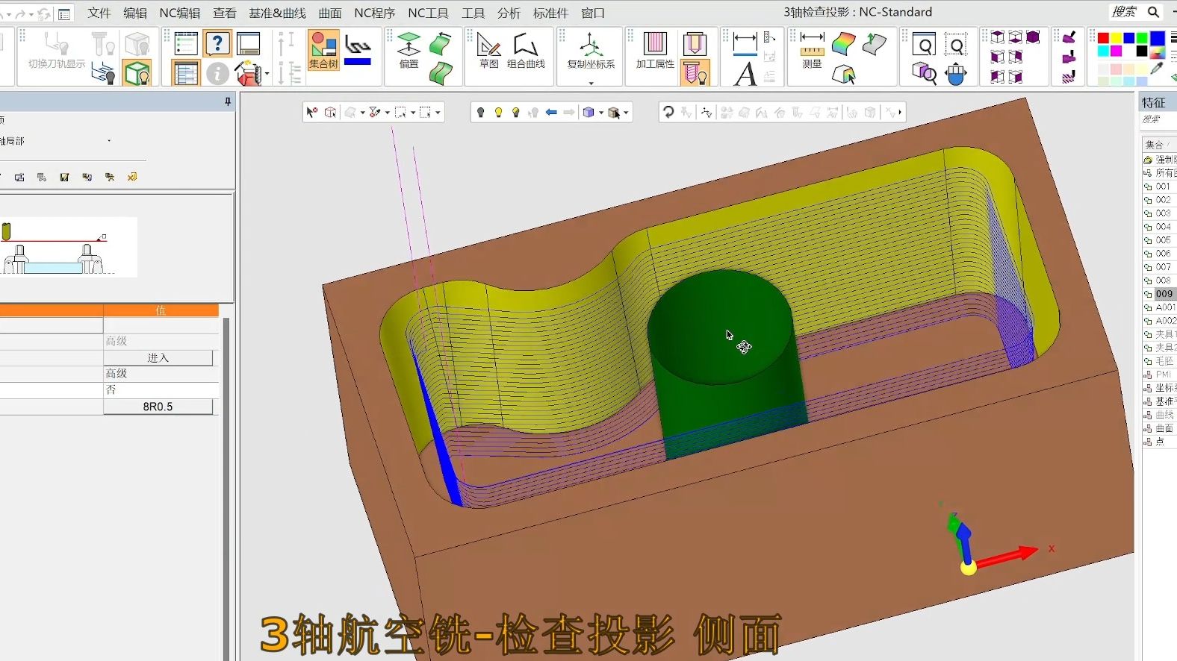Click the left panel vertical scrollbar
The image size is (1177, 661).
coord(226,489)
